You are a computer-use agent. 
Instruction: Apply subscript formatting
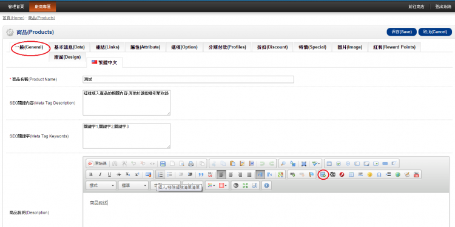[x=127, y=174]
